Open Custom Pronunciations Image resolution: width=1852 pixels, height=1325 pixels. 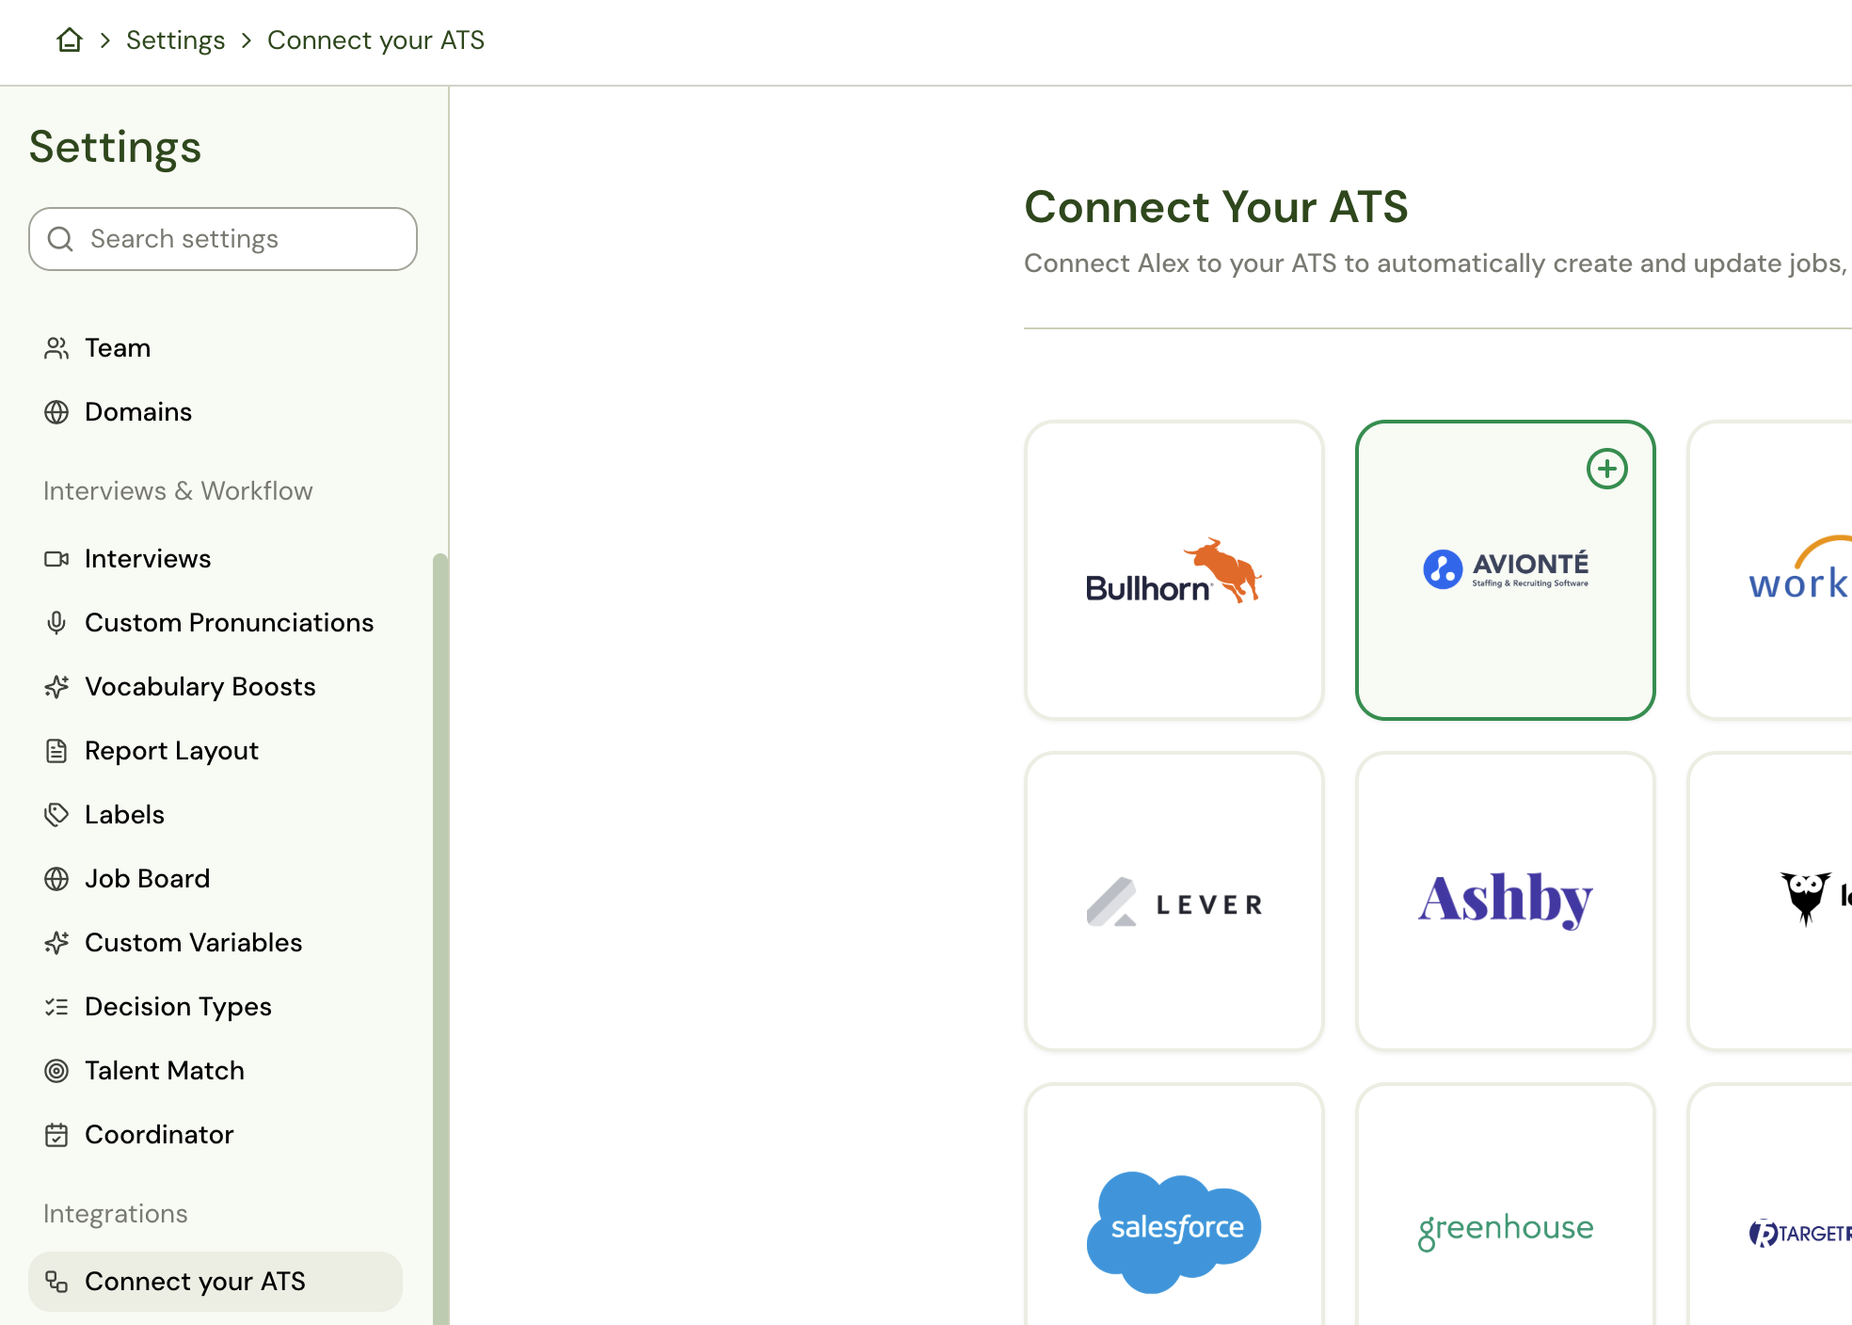[229, 623]
